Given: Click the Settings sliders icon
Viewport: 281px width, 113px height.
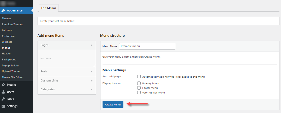Looking at the screenshot, I should (3, 106).
